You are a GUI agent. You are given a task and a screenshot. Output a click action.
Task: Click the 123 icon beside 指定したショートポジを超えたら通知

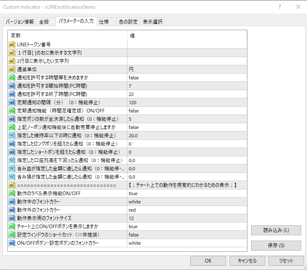(12, 152)
